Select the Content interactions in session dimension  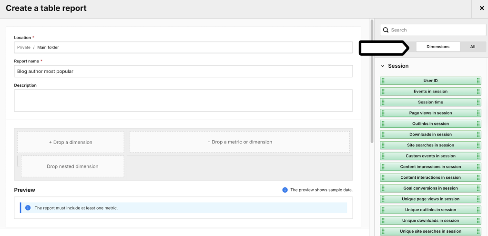430,177
